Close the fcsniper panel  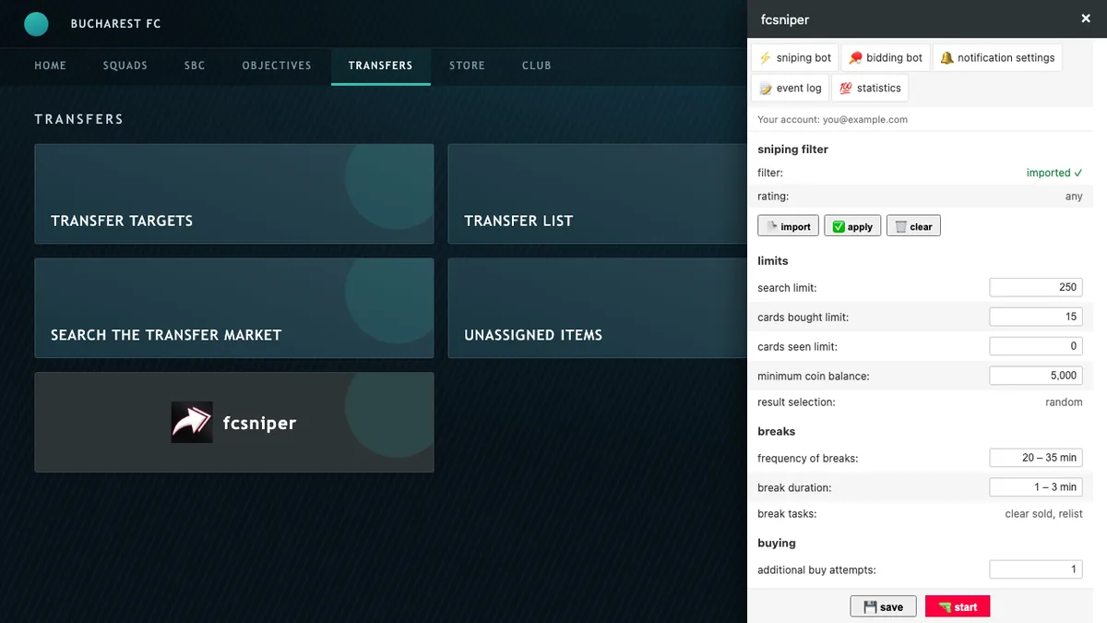[x=1086, y=18]
